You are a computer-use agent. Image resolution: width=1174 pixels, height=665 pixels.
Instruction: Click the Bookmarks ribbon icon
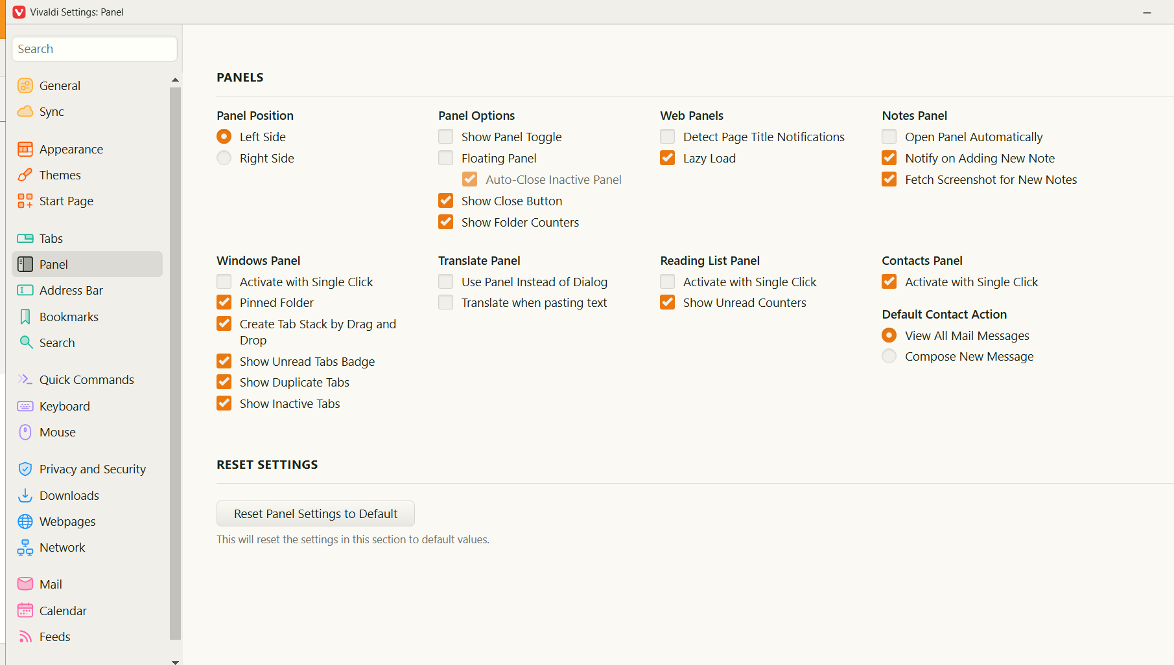tap(25, 317)
